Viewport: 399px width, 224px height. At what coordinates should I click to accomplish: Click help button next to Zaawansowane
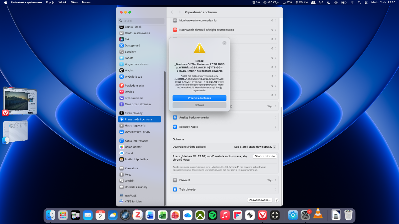(277, 200)
